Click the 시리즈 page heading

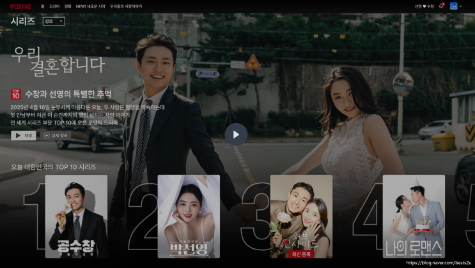23,21
